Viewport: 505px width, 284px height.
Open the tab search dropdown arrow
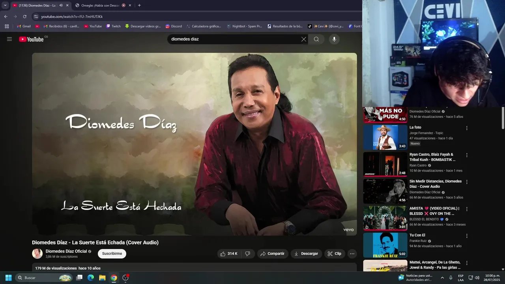pyautogui.click(x=5, y=6)
